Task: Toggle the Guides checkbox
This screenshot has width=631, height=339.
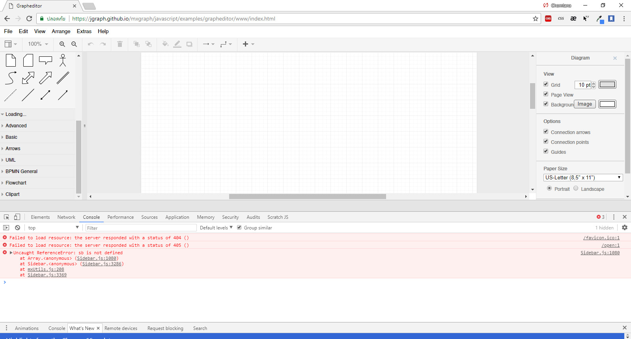Action: click(546, 151)
